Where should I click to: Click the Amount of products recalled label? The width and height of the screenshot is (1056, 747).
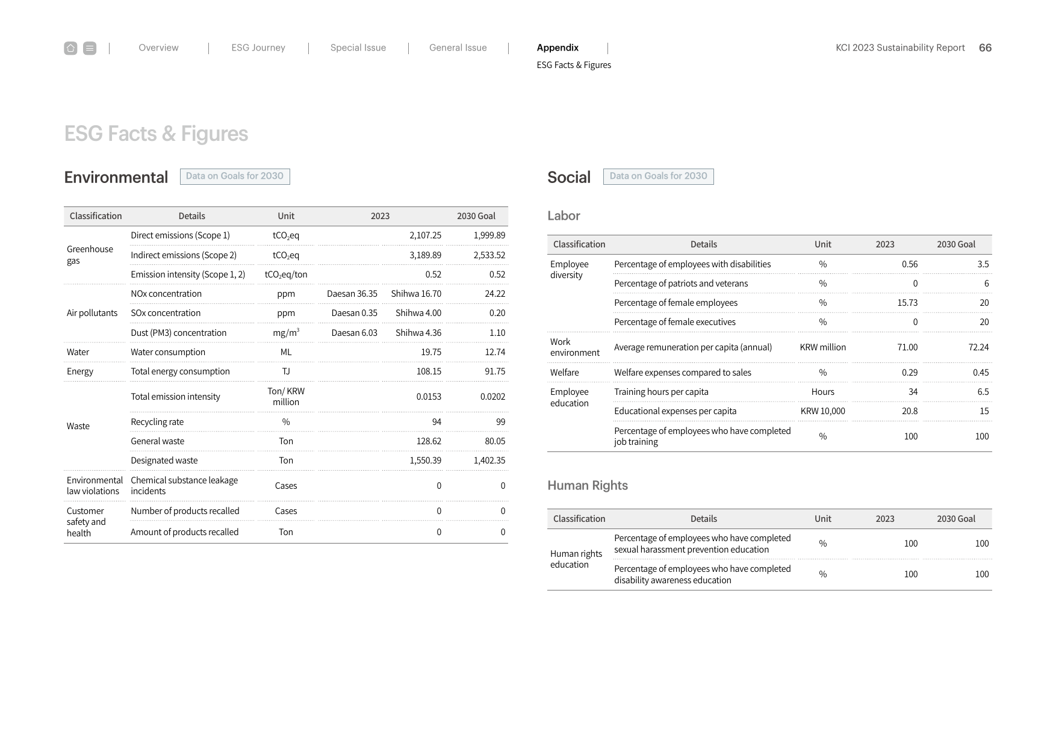click(184, 532)
